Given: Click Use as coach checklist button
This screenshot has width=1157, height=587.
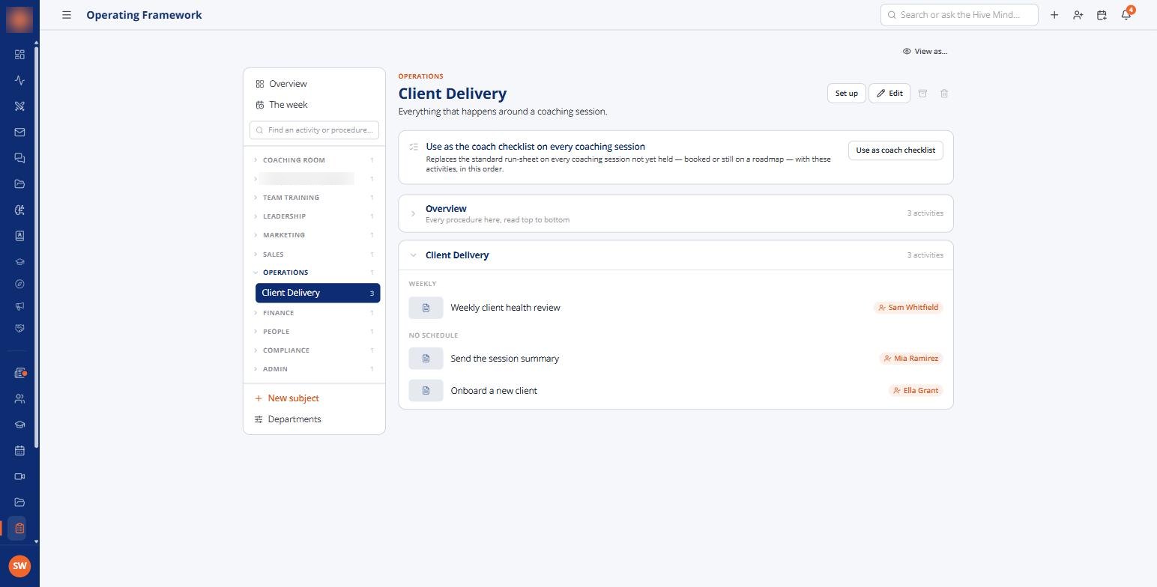Looking at the screenshot, I should pos(895,150).
